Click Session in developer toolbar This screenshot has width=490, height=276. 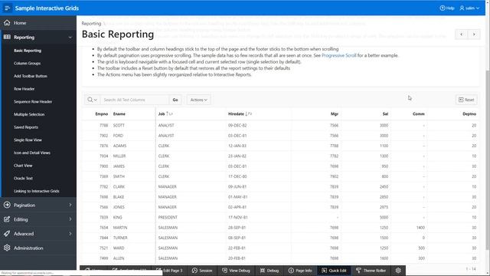click(202, 271)
